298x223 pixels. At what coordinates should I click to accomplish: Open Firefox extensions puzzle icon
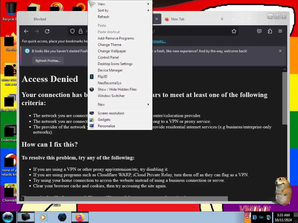(x=270, y=31)
